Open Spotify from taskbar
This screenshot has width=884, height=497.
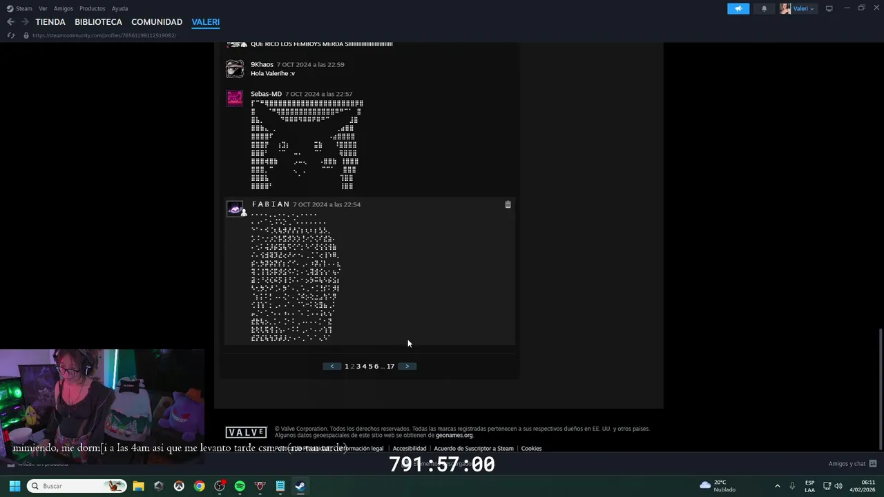pos(240,486)
